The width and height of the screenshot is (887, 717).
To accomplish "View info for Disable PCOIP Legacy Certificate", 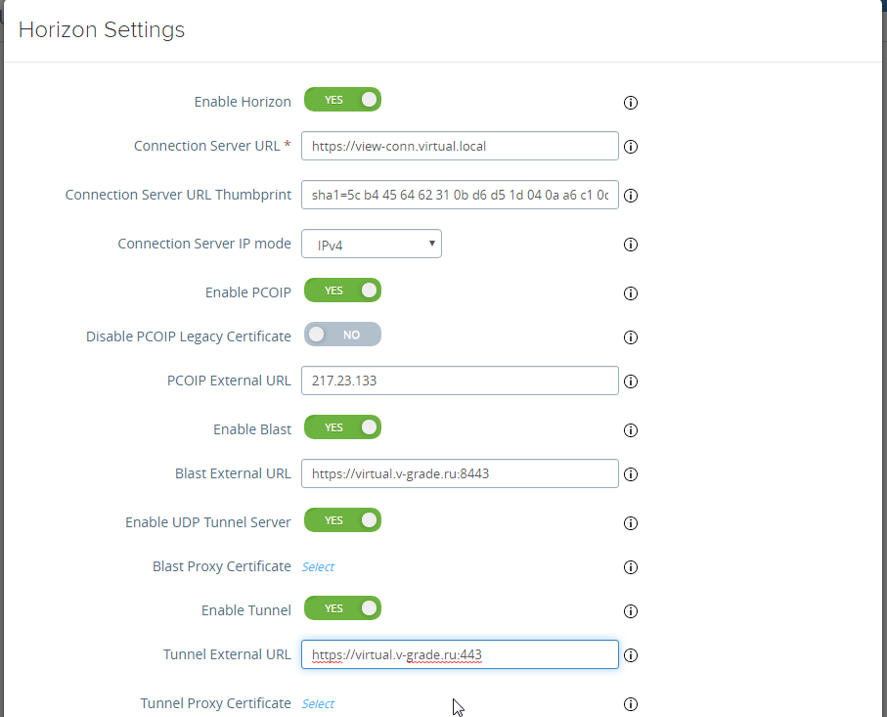I will pyautogui.click(x=631, y=337).
